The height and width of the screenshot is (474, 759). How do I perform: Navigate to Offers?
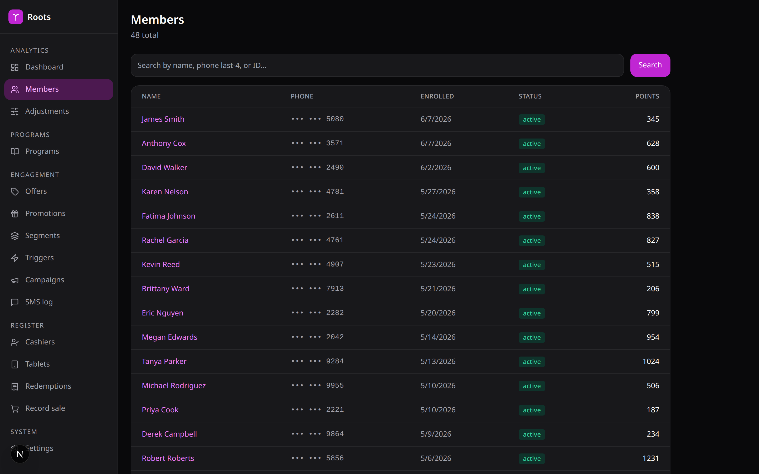click(59, 191)
